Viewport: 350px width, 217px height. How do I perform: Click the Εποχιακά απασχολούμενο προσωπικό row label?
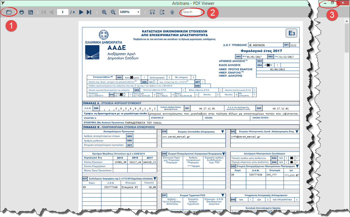click(x=104, y=145)
